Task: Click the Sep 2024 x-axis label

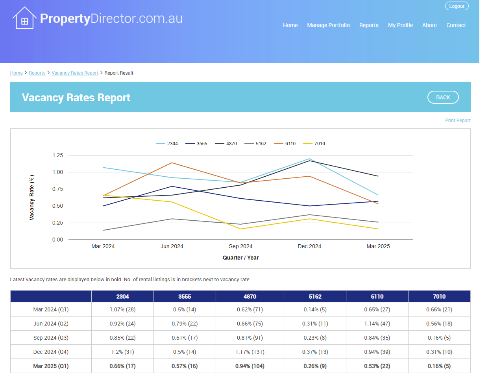Action: [x=240, y=246]
